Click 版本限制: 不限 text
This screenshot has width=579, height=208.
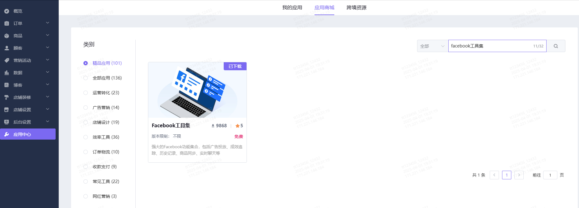coord(166,136)
